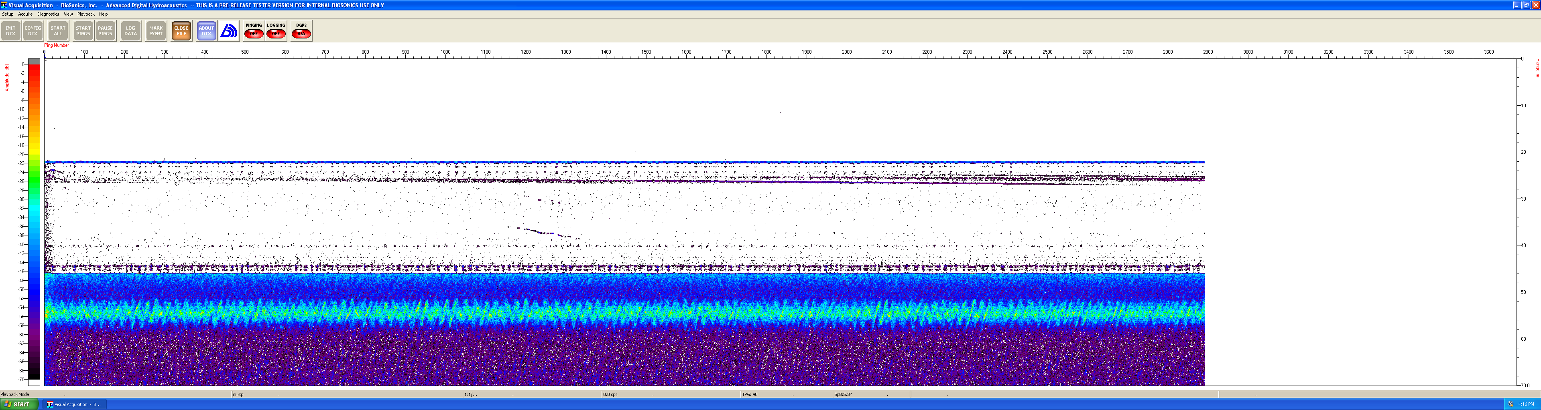Viewport: 1541px width, 410px height.
Task: Click the 0.0 cps status entry
Action: (x=610, y=394)
